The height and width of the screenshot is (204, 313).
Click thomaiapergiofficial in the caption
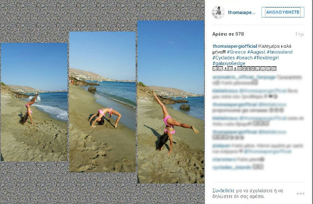235,46
